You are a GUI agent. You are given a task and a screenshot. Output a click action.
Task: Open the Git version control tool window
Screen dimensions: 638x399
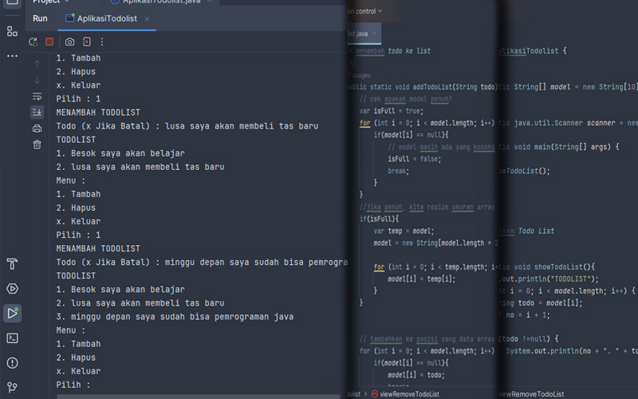click(12, 387)
